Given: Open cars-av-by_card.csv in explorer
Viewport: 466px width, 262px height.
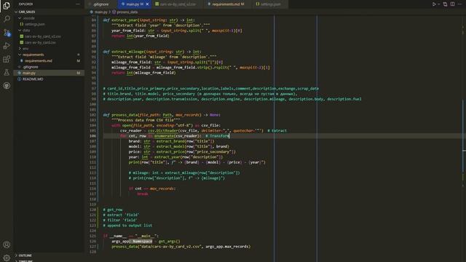Looking at the screenshot, I should click(x=40, y=42).
